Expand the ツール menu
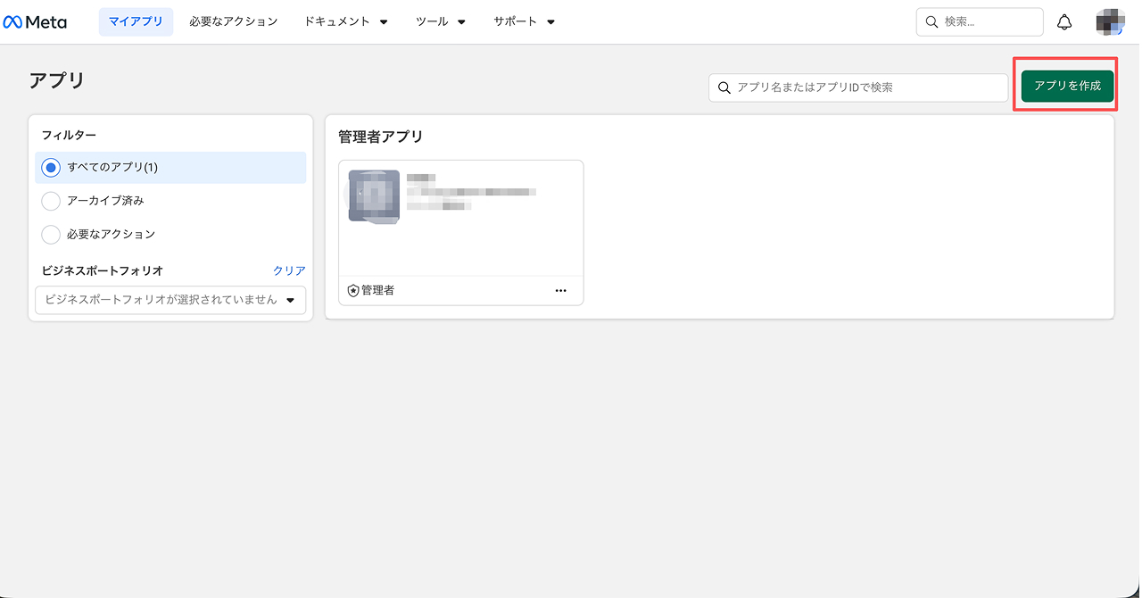The width and height of the screenshot is (1142, 598). (x=440, y=21)
